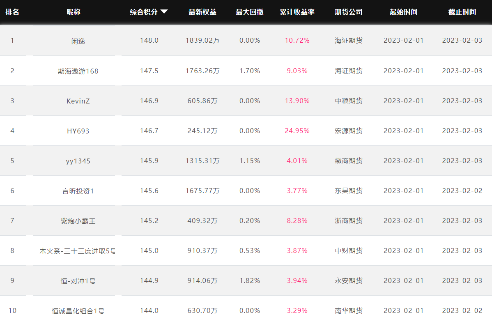Open trader 恒诚量化组合1号
Image resolution: width=492 pixels, height=324 pixels.
pyautogui.click(x=78, y=311)
